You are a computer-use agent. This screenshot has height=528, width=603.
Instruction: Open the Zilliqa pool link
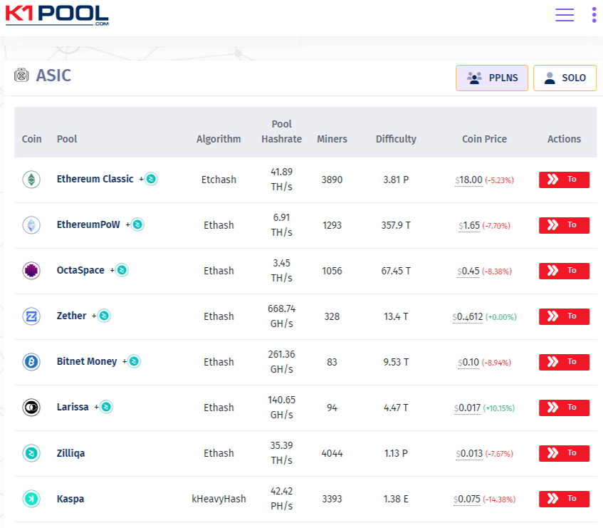click(x=70, y=453)
